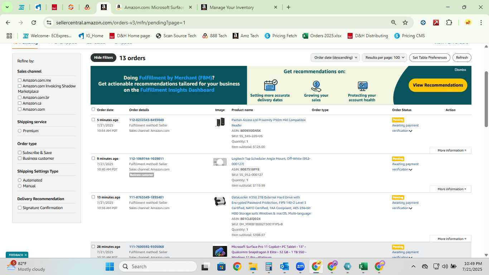This screenshot has height=275, width=489.
Task: Dismiss the FBM recommendations banner
Action: pyautogui.click(x=460, y=70)
